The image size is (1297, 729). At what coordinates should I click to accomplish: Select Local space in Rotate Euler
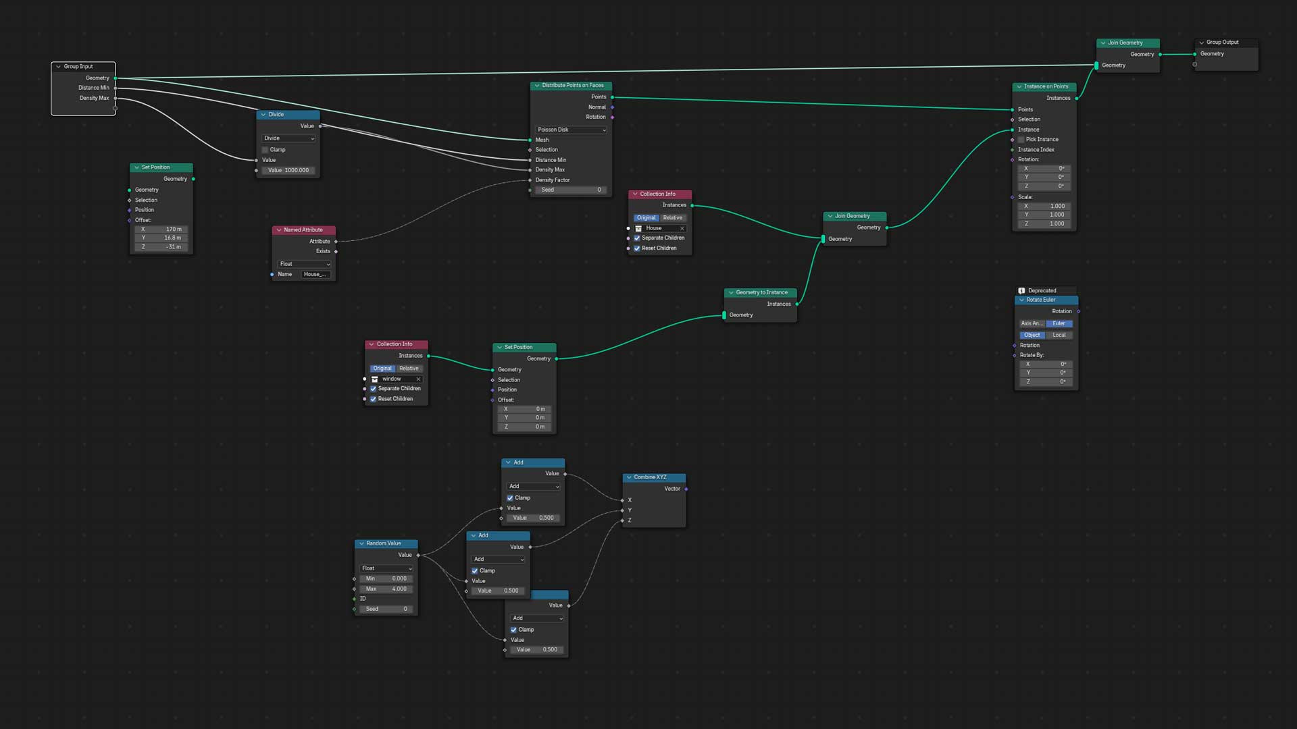click(x=1059, y=335)
